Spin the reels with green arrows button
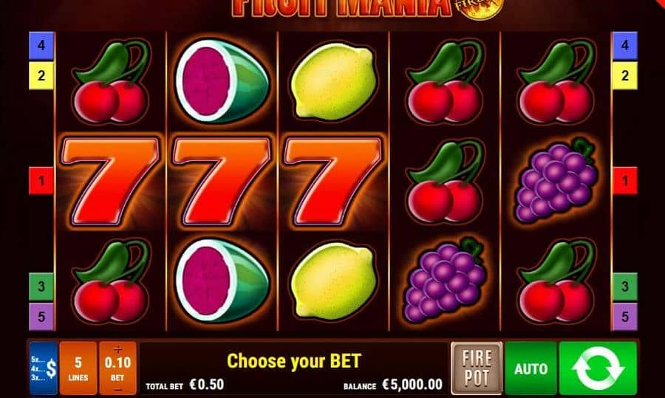Viewport: 665px width, 398px height. point(598,368)
